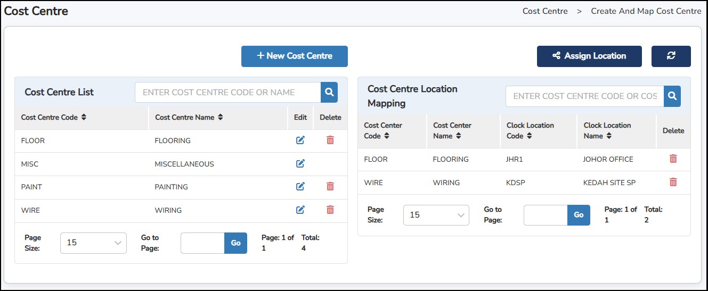
Task: Delete the PAINT cost centre
Action: point(330,187)
